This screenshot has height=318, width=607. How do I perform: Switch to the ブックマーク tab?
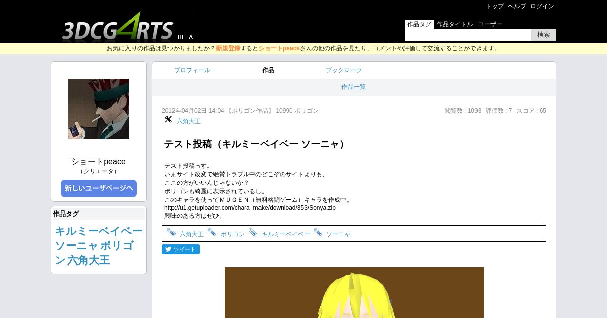tap(344, 70)
